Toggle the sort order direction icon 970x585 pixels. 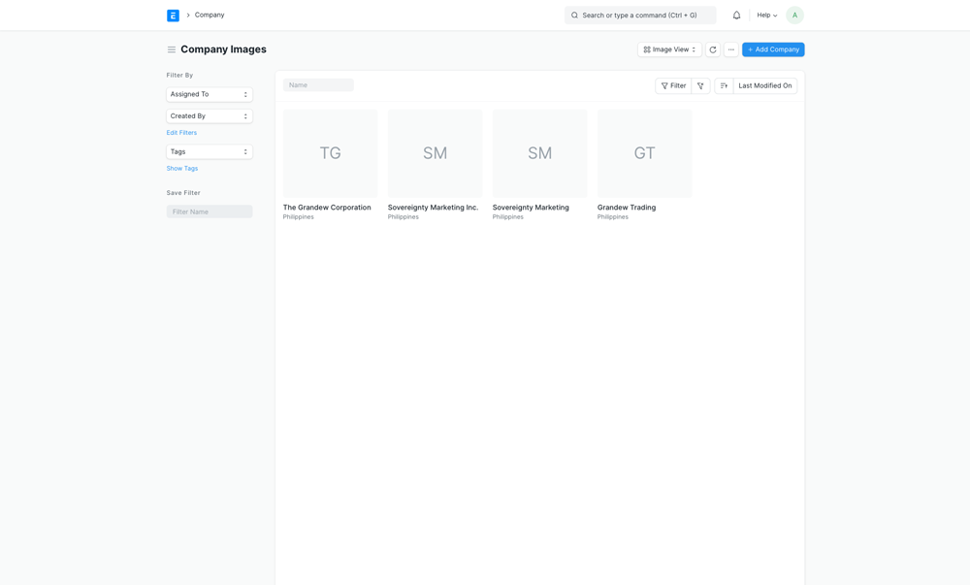pyautogui.click(x=724, y=85)
